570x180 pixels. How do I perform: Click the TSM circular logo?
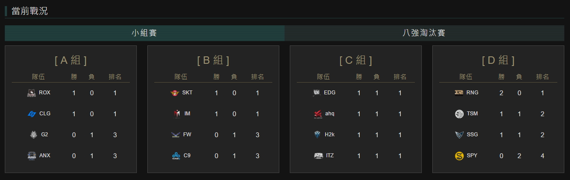click(459, 114)
